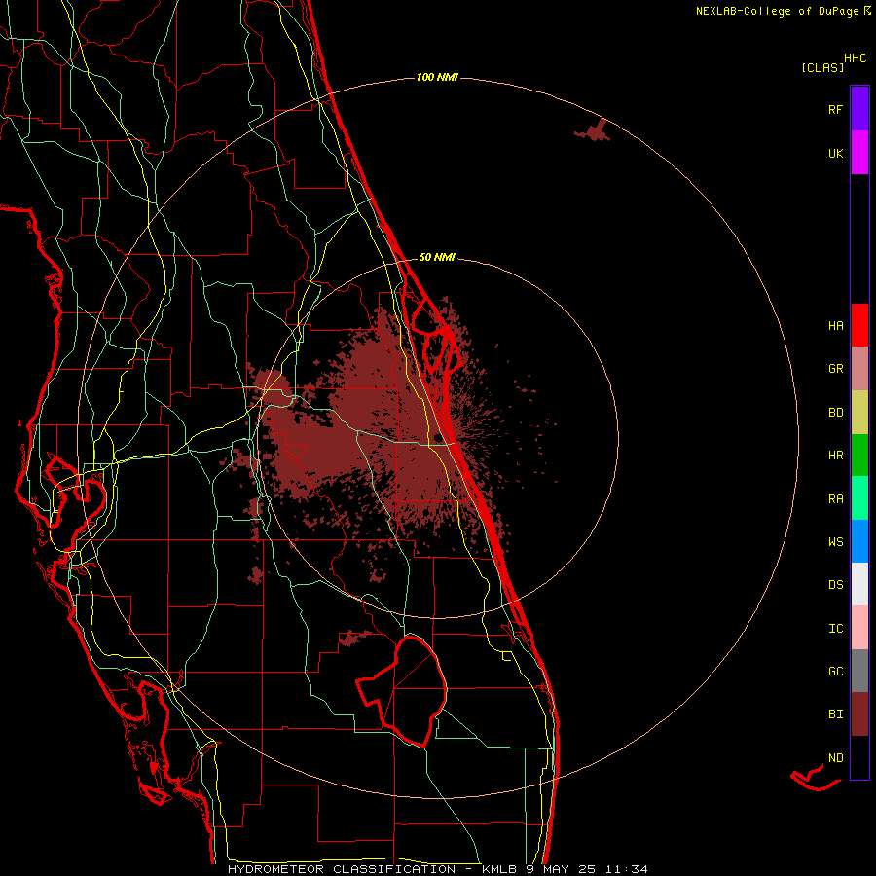Click the 11:34 timestamp in caption
Image resolution: width=876 pixels, height=876 pixels.
pos(628,869)
